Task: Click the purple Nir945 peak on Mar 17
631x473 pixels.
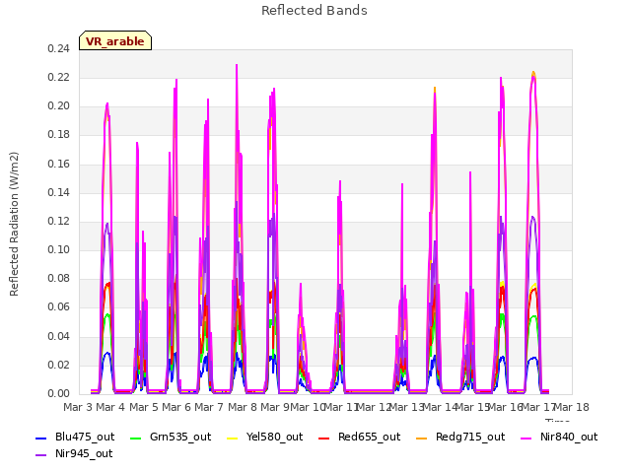Action: pyautogui.click(x=532, y=217)
